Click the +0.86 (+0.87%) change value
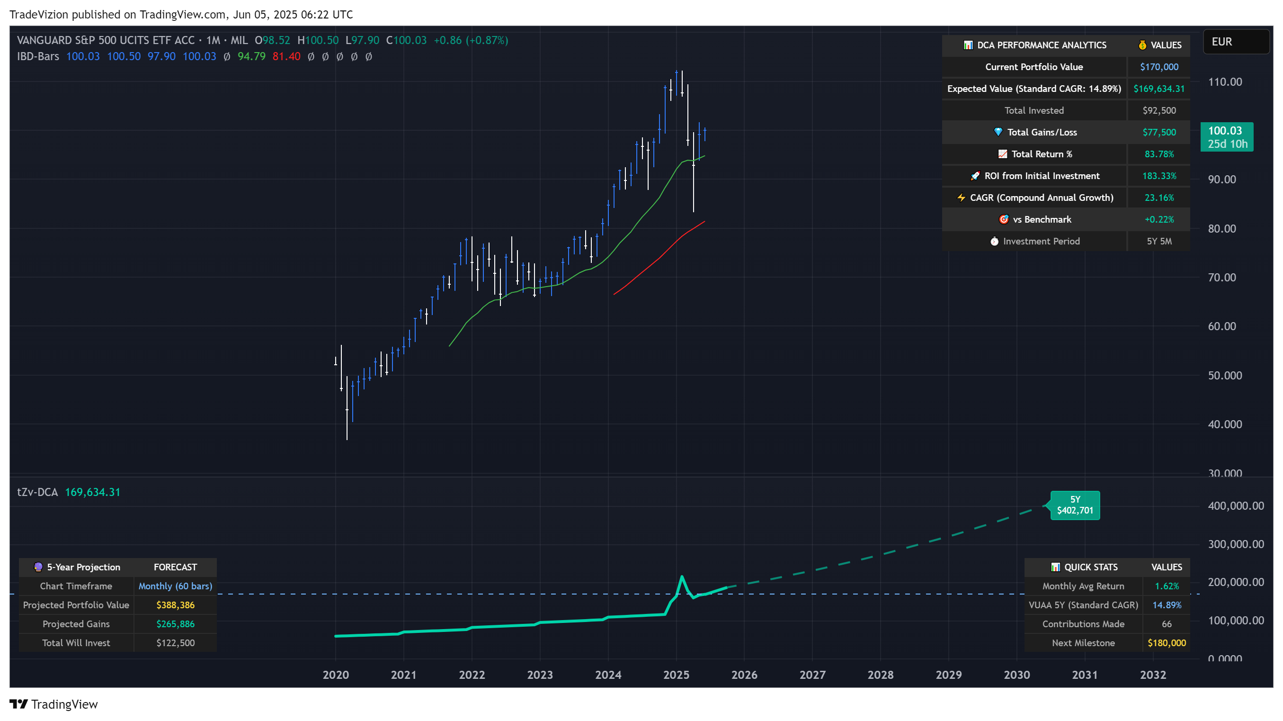Screen dimensions: 1283x721 [471, 40]
